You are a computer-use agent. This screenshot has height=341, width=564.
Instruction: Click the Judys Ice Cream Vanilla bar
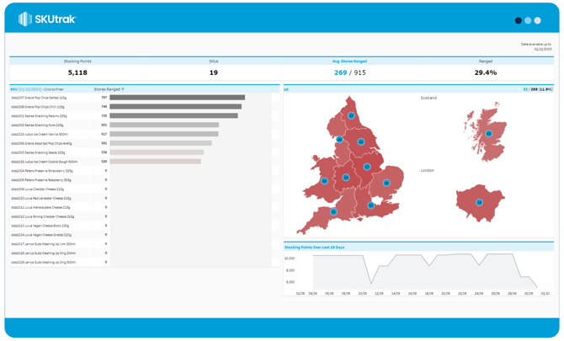point(163,134)
